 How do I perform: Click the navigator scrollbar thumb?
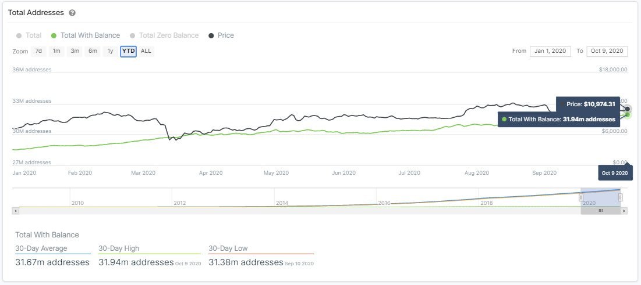coord(600,211)
